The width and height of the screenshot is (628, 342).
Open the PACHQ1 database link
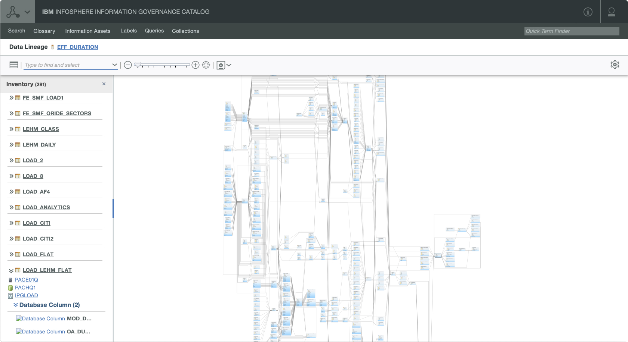tap(25, 288)
